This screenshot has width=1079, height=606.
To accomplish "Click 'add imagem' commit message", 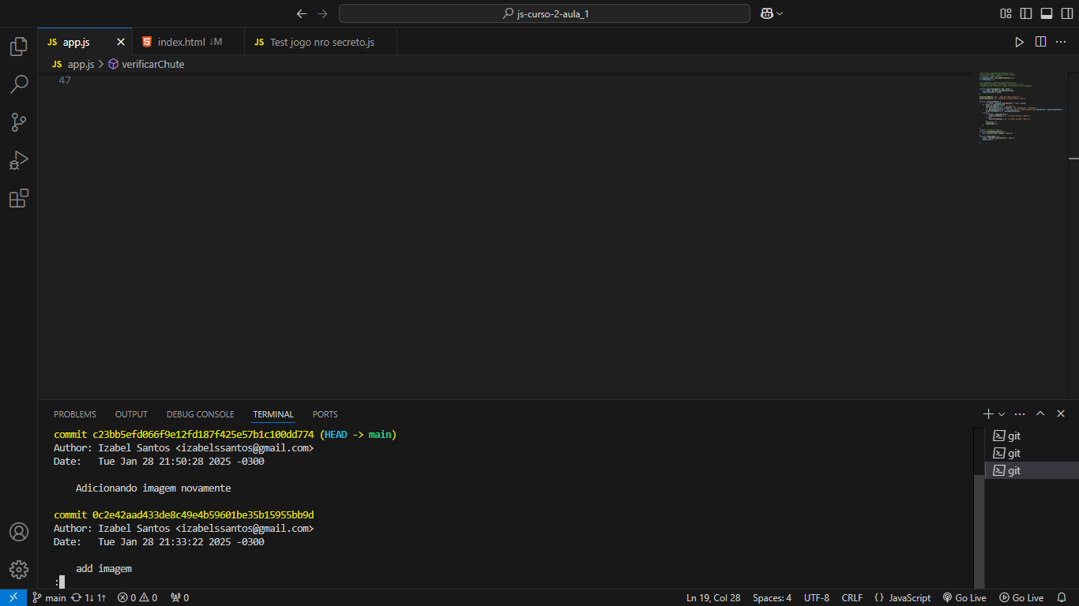I will tap(103, 569).
